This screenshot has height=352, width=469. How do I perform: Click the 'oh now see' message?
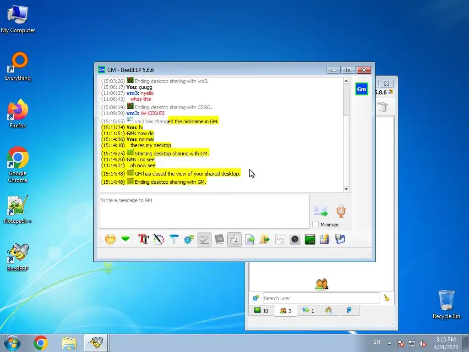pyautogui.click(x=143, y=165)
